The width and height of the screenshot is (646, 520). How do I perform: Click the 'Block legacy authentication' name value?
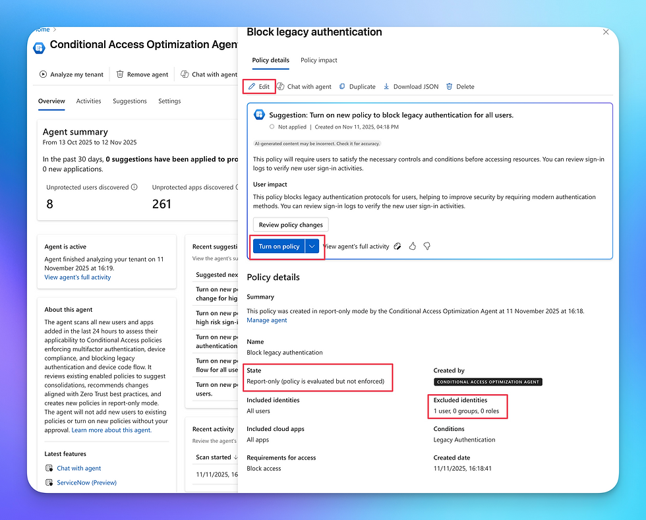[x=284, y=353]
